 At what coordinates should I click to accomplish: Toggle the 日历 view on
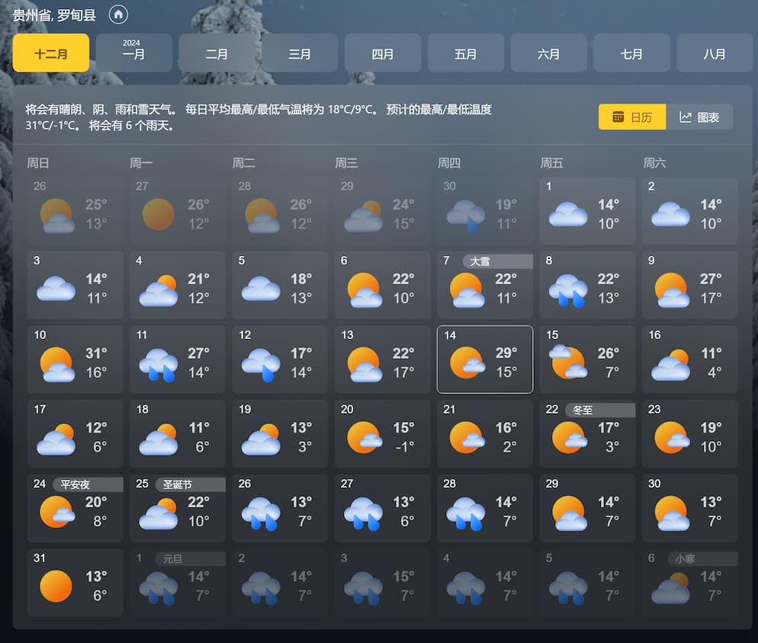point(631,117)
